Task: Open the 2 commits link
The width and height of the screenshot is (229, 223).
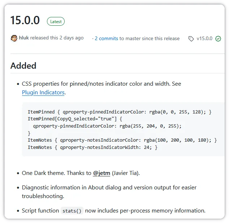Action: tap(106, 38)
